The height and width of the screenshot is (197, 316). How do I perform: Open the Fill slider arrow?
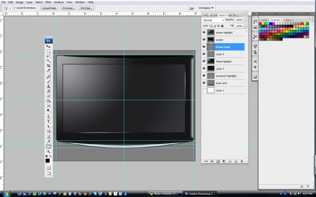click(245, 26)
